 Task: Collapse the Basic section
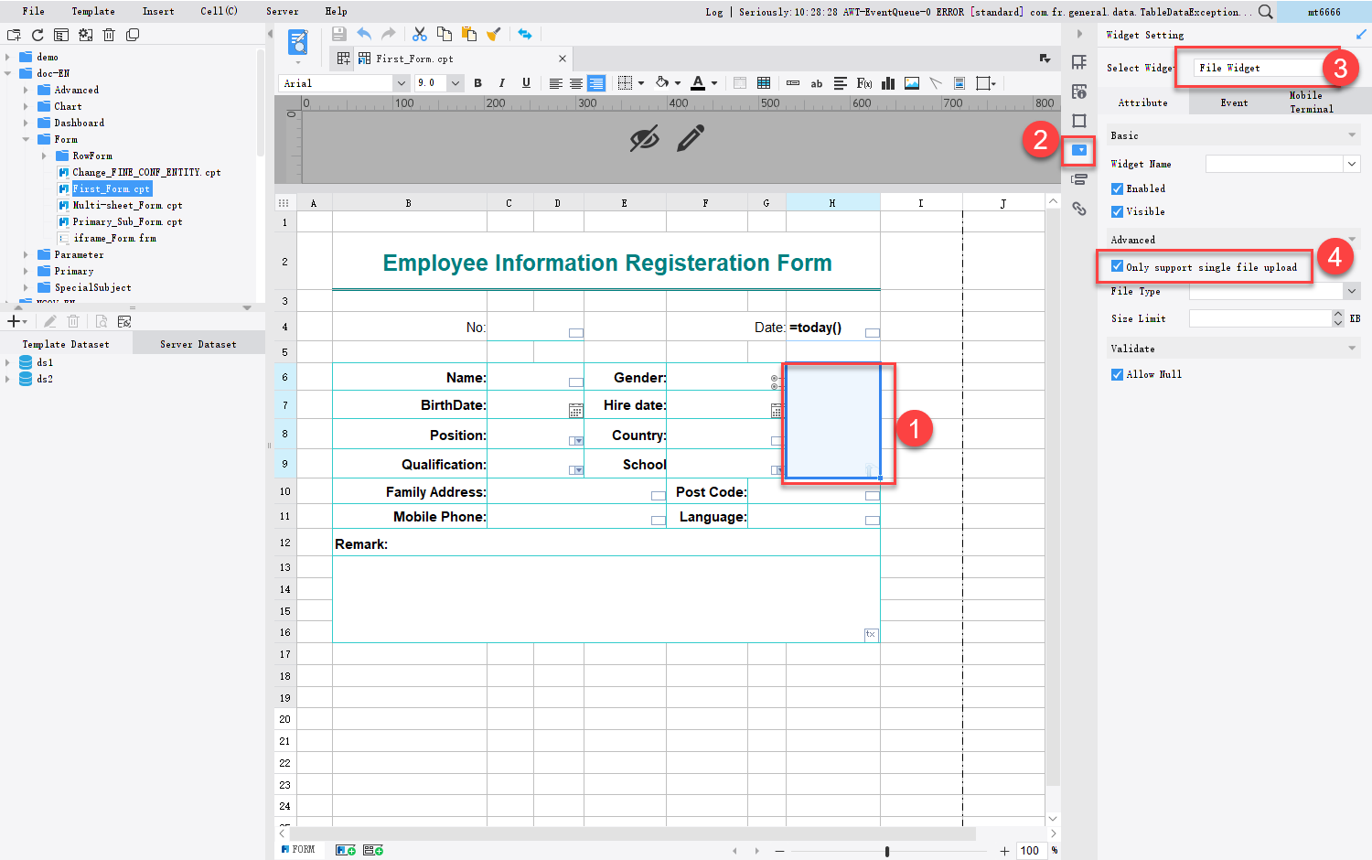point(1352,135)
